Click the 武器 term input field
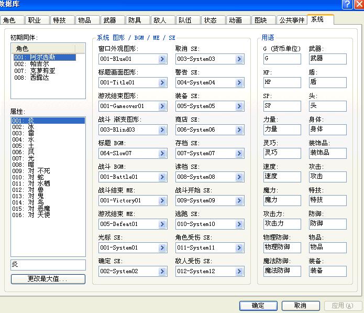The height and width of the screenshot is (313, 364). [x=328, y=59]
